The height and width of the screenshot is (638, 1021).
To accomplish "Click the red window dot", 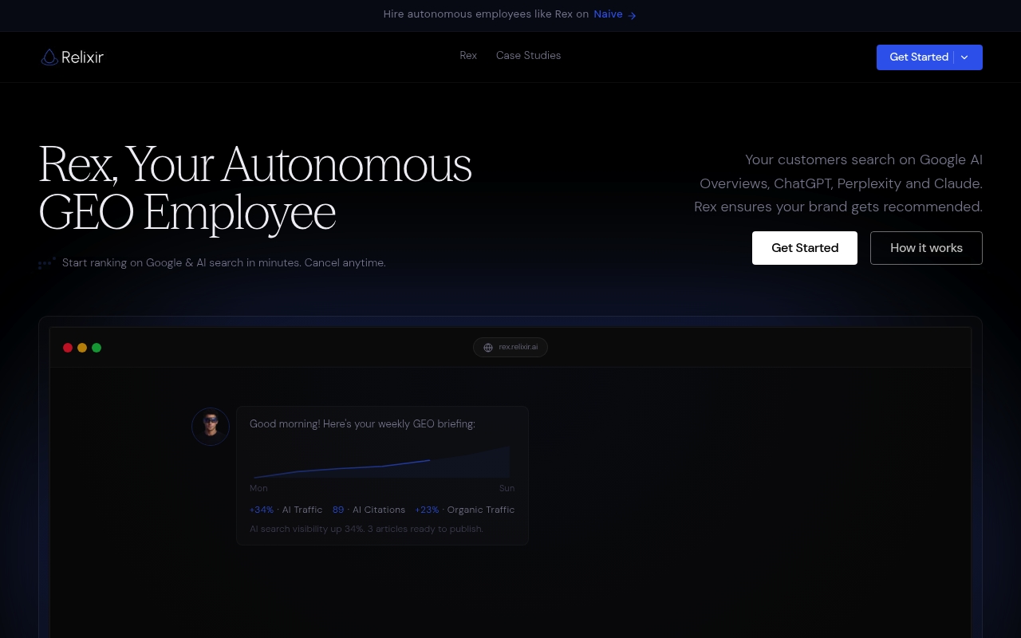I will click(x=68, y=348).
